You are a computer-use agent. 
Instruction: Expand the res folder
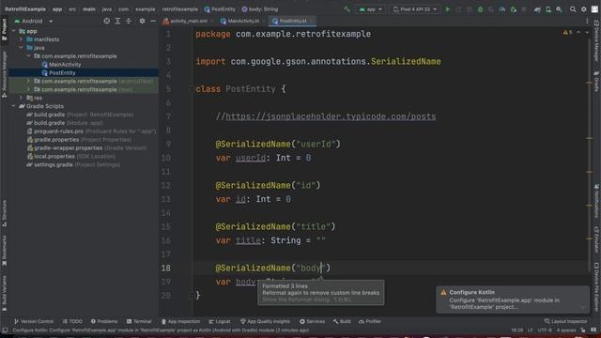tap(21, 98)
